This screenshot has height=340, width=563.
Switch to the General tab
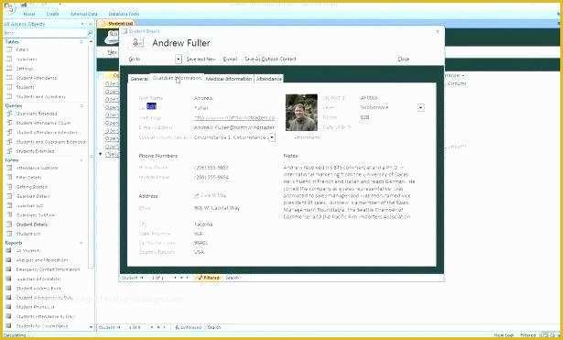138,79
